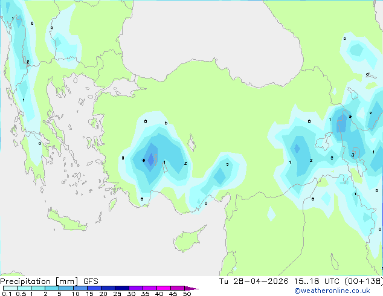The height and width of the screenshot is (296, 383).
Task: Click the above-50 mm arrow at legend end
Action: (x=191, y=288)
